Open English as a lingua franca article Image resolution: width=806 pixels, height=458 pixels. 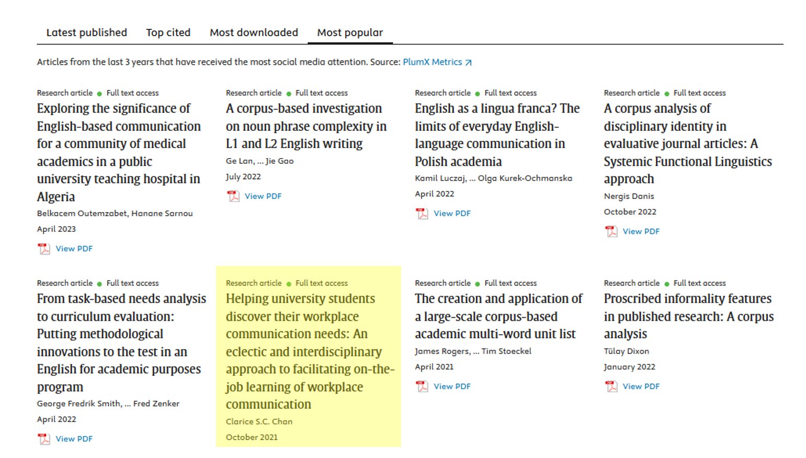497,135
